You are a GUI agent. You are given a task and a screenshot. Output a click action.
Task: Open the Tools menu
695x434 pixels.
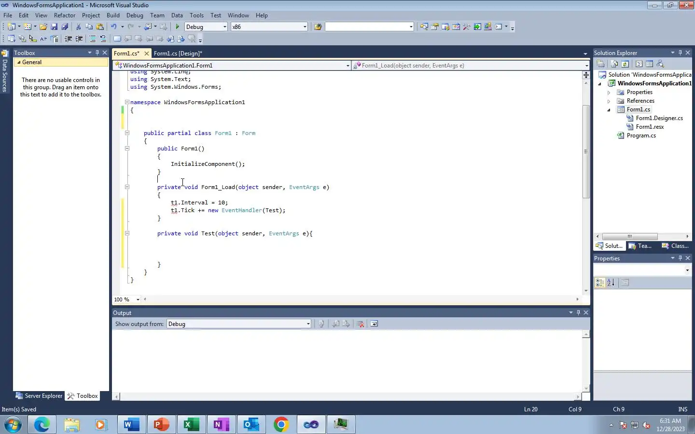point(196,15)
